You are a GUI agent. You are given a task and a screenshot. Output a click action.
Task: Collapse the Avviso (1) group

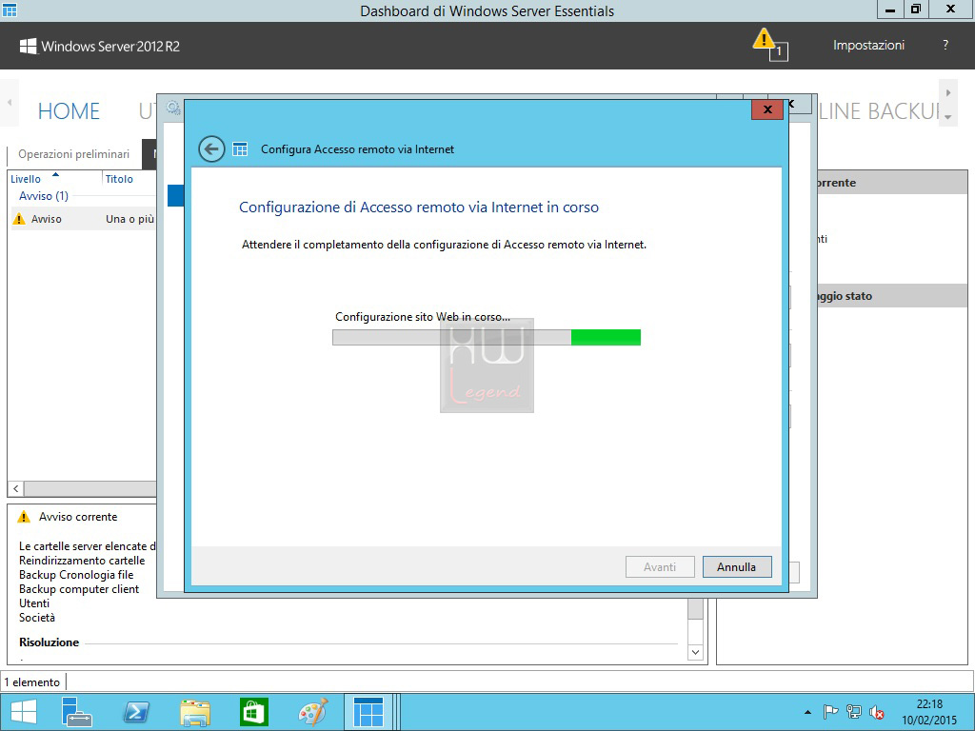pos(44,196)
